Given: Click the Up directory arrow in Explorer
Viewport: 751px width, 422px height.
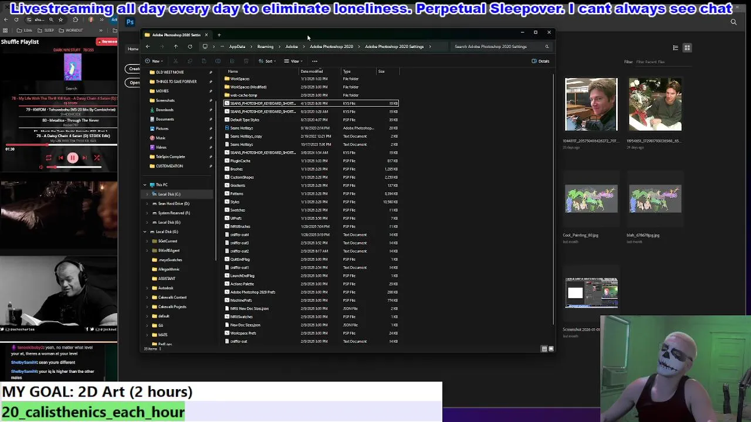Looking at the screenshot, I should (x=175, y=46).
